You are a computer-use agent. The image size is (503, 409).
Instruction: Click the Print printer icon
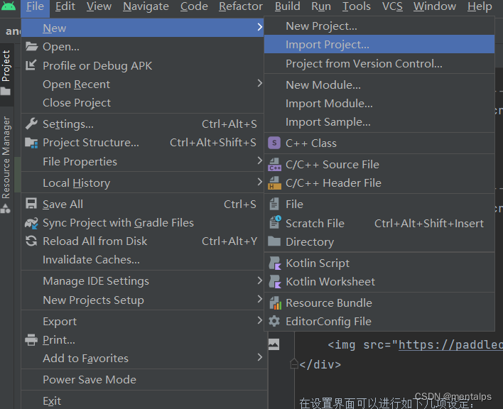click(31, 339)
